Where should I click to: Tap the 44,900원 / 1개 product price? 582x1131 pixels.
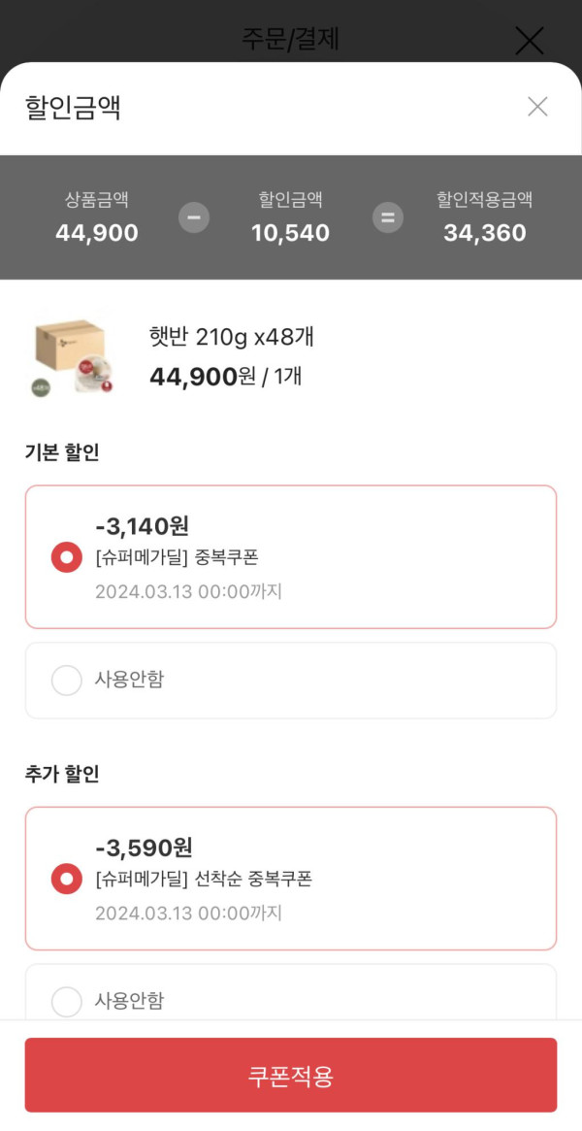click(225, 376)
